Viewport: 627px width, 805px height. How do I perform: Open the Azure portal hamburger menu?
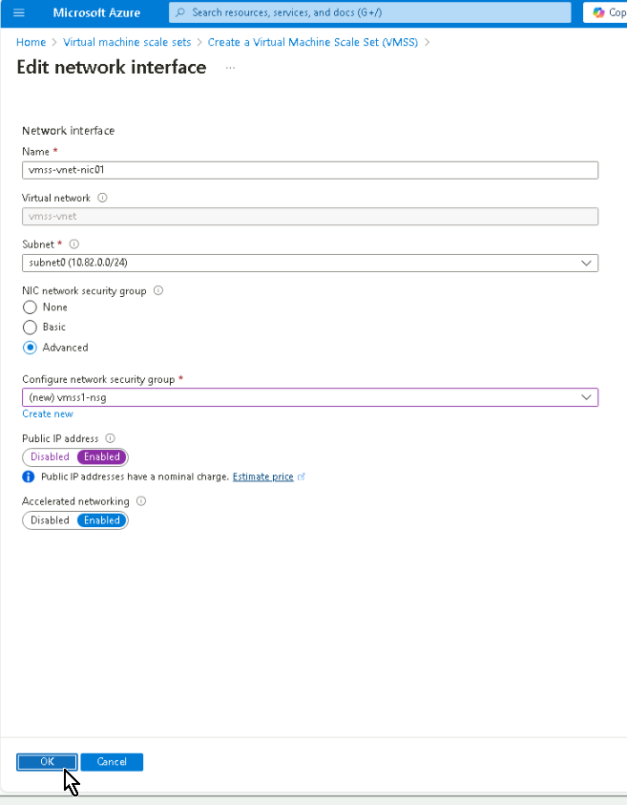coord(18,12)
